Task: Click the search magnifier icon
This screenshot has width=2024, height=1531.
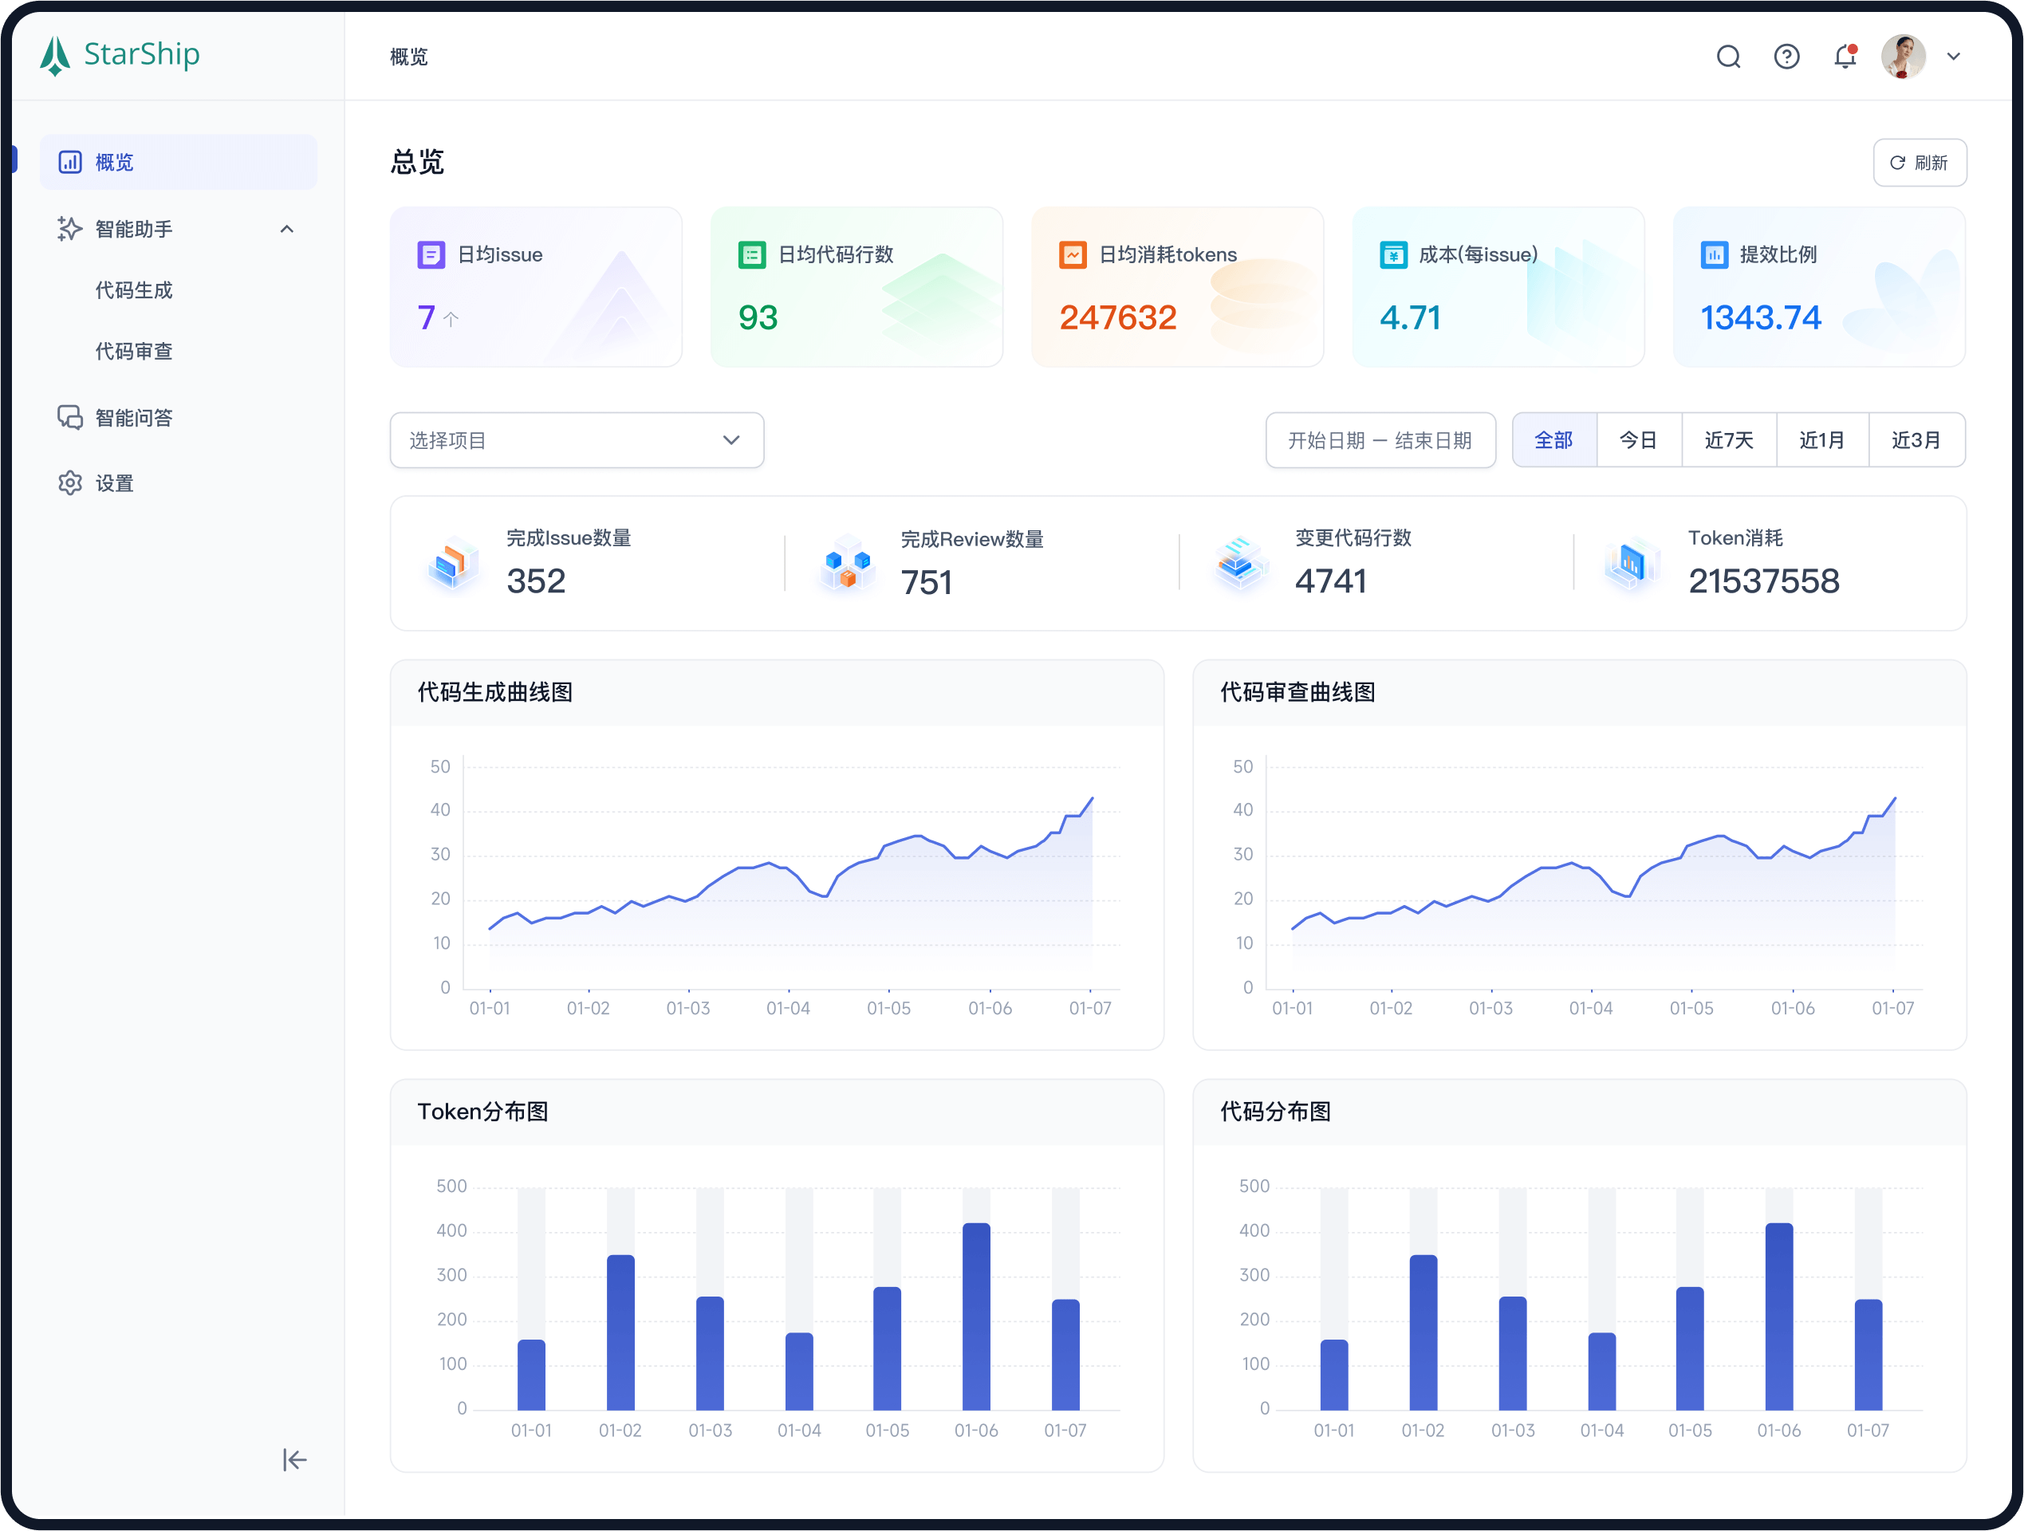Action: [1727, 57]
